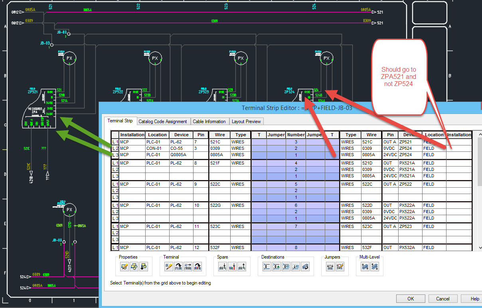This screenshot has width=482, height=308.
Task: Select the last icon in the Terminal group
Action: click(197, 266)
